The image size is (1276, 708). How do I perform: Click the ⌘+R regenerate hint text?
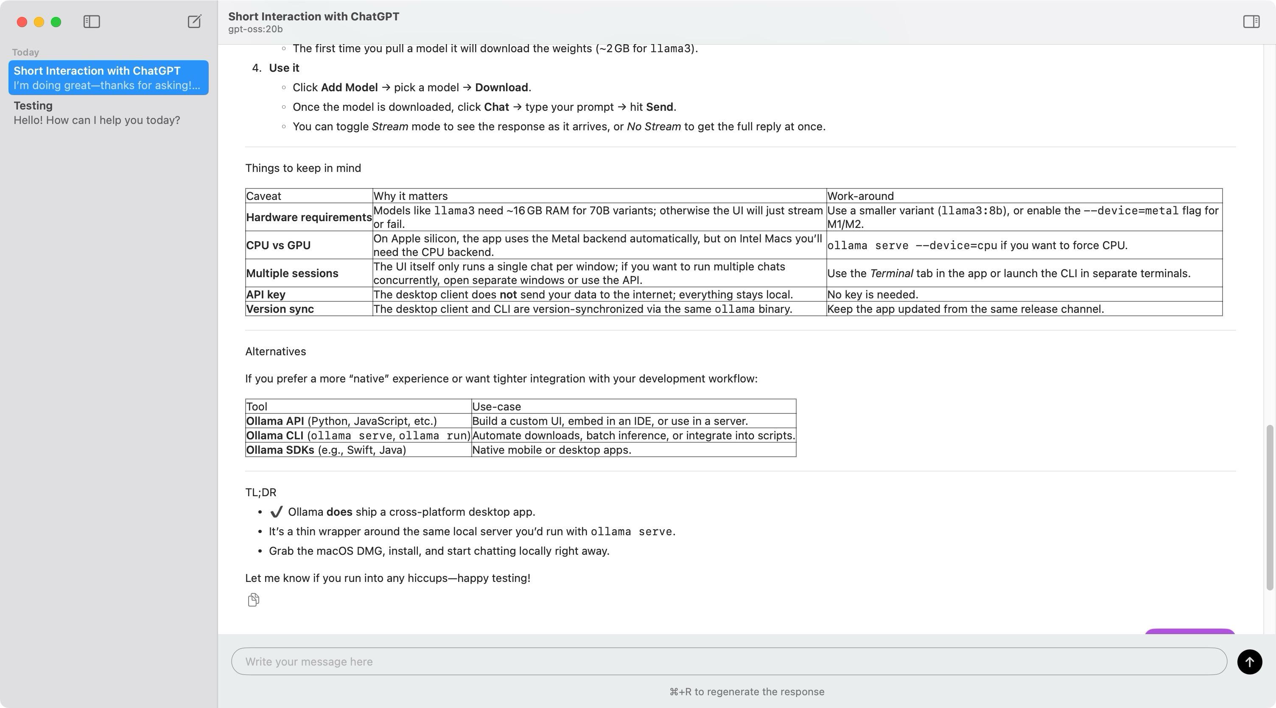pyautogui.click(x=747, y=691)
